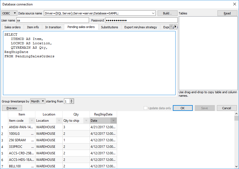Image resolution: width=239 pixels, height=169 pixels.
Task: Click the preview grid vertical scrollbar
Action: pos(236,141)
